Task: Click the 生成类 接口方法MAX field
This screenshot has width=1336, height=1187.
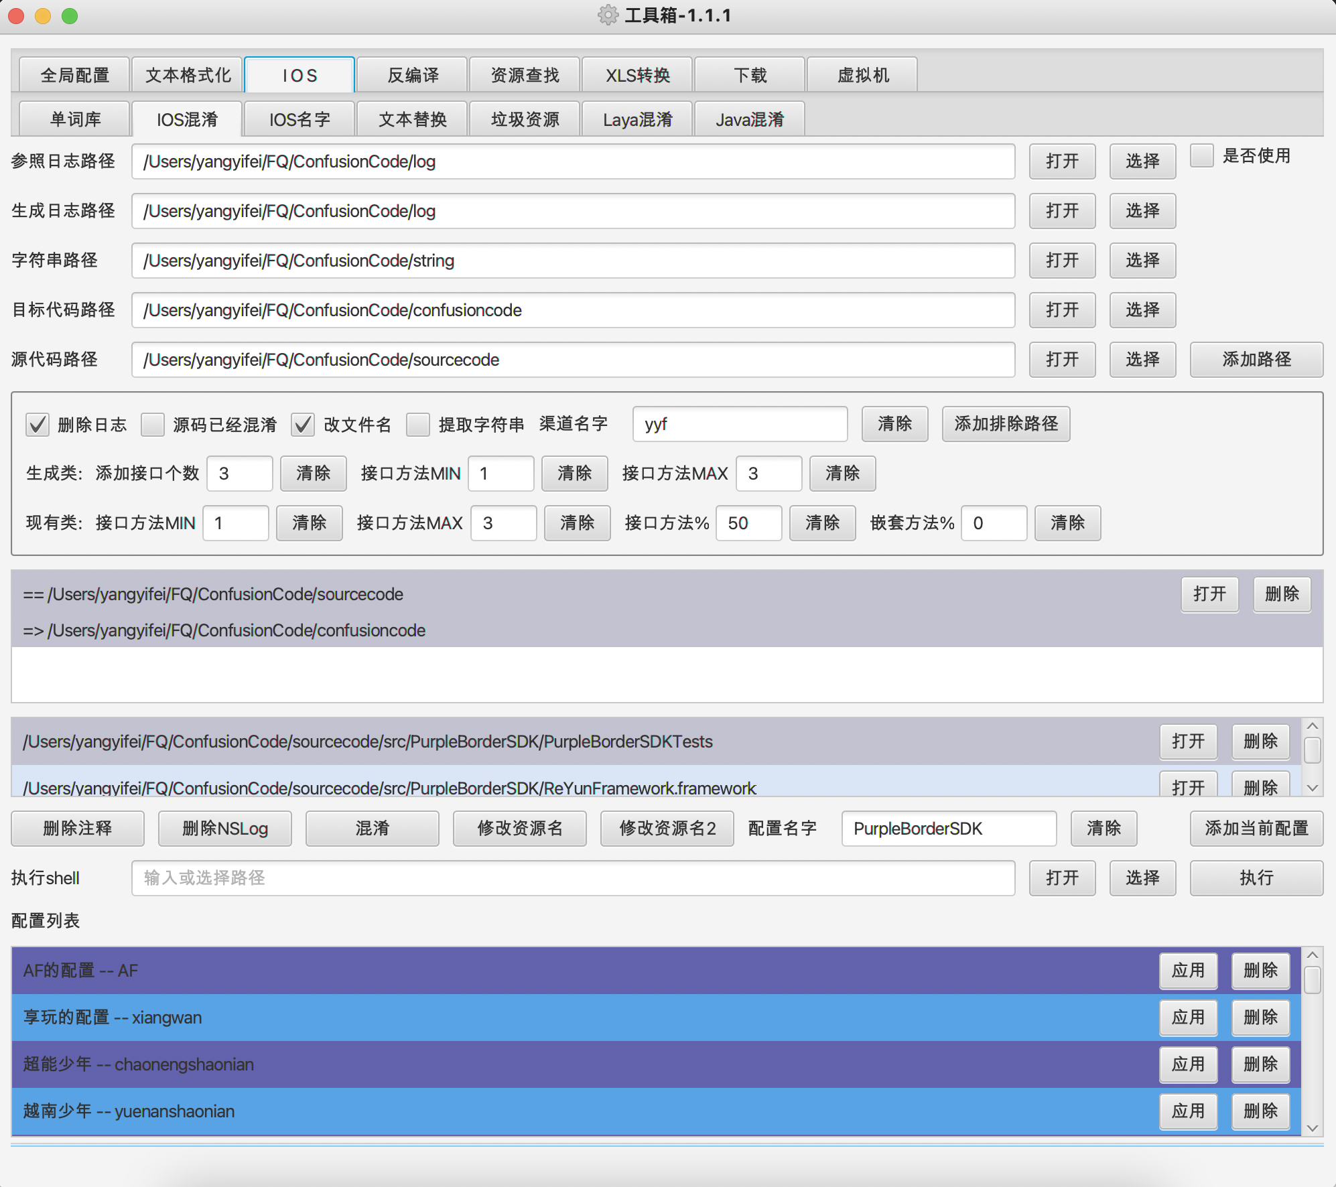Action: pyautogui.click(x=769, y=474)
